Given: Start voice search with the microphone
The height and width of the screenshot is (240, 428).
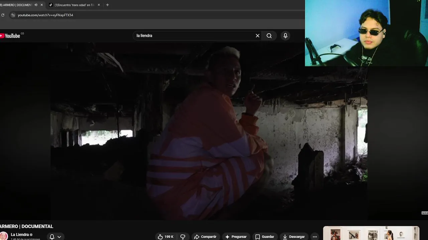Looking at the screenshot, I should click(x=285, y=36).
